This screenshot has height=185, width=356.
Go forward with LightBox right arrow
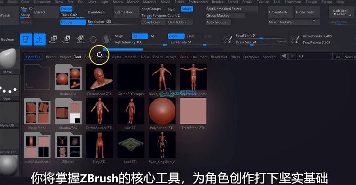pyautogui.click(x=292, y=56)
